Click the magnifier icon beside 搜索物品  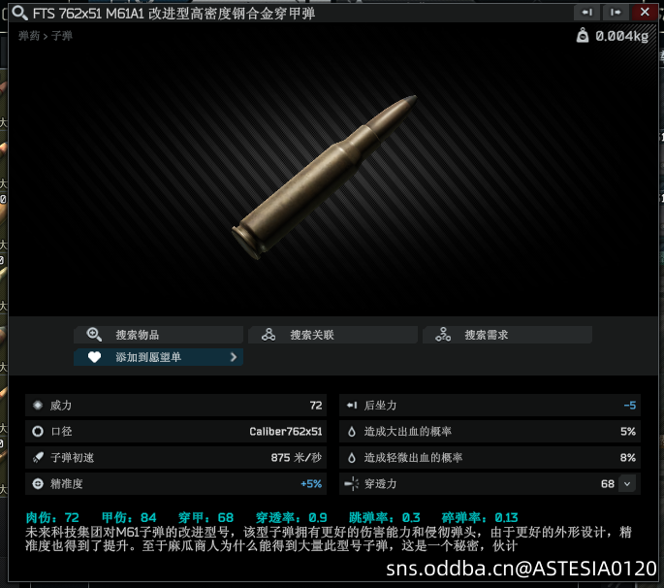click(x=94, y=335)
